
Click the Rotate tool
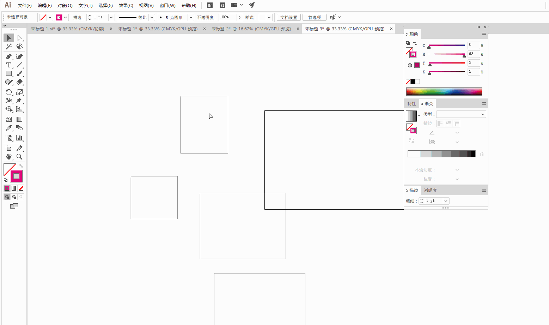click(x=8, y=92)
